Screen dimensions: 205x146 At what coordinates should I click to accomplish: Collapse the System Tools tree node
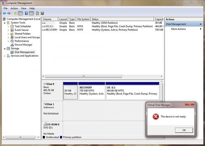point(5,23)
